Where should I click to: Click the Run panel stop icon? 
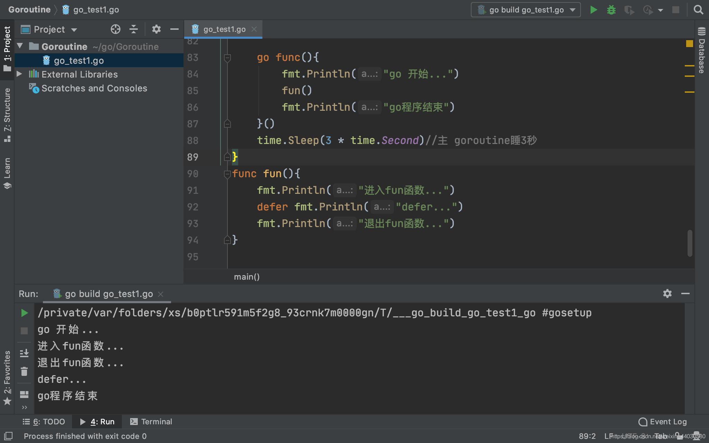(x=24, y=331)
